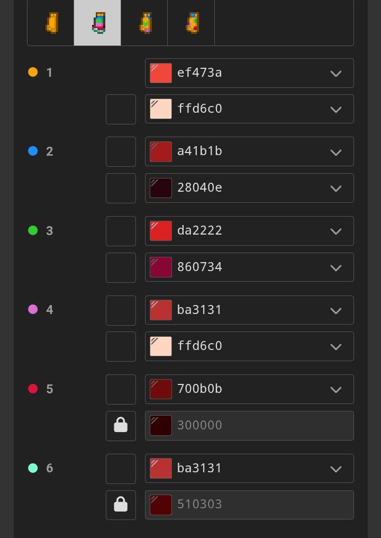Expand the ef473a color dropdown
Image resolution: width=381 pixels, height=538 pixels.
point(335,73)
